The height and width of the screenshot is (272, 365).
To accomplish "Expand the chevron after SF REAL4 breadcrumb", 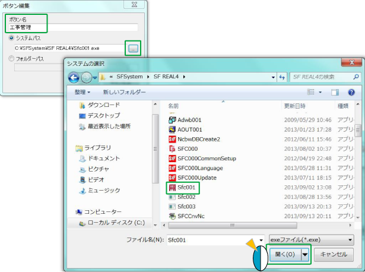I will coord(184,77).
